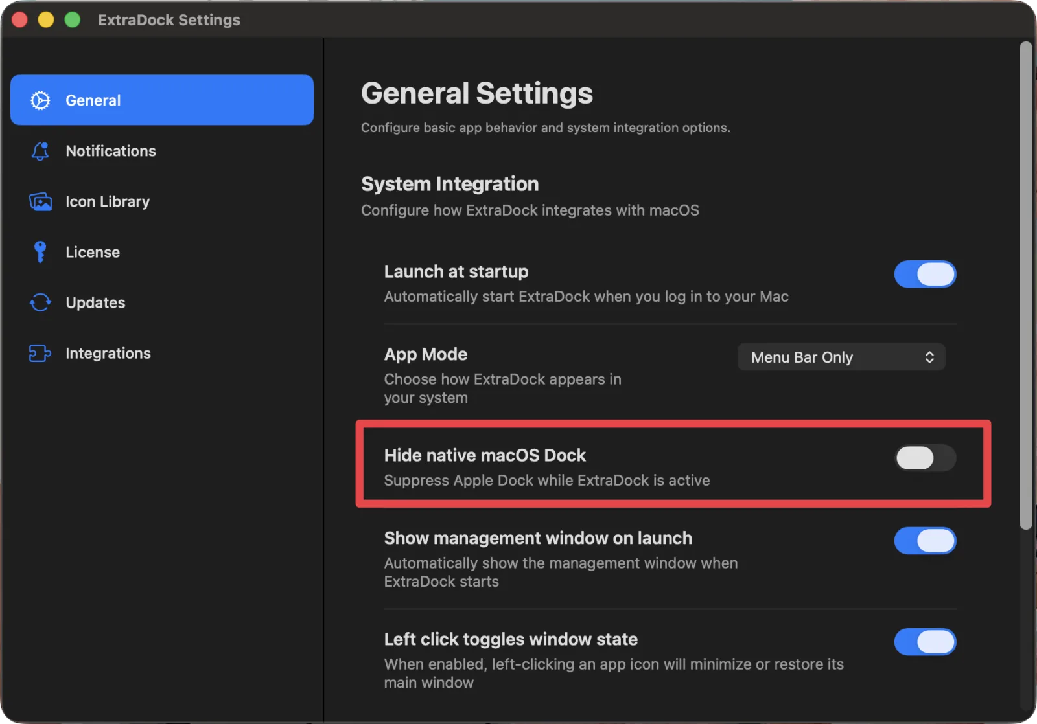Click text 'Configure how ExtraDock integrates with macOS'

(530, 210)
